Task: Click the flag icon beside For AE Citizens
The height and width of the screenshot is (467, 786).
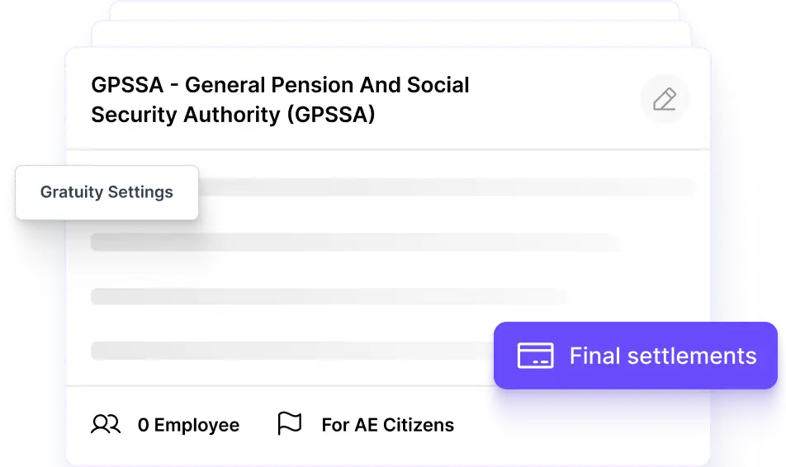Action: click(290, 424)
